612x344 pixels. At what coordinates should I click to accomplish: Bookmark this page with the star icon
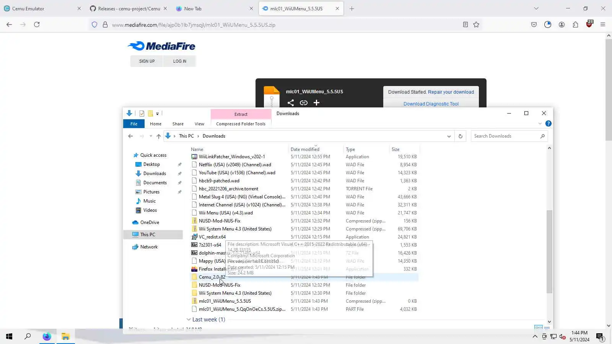tap(476, 25)
